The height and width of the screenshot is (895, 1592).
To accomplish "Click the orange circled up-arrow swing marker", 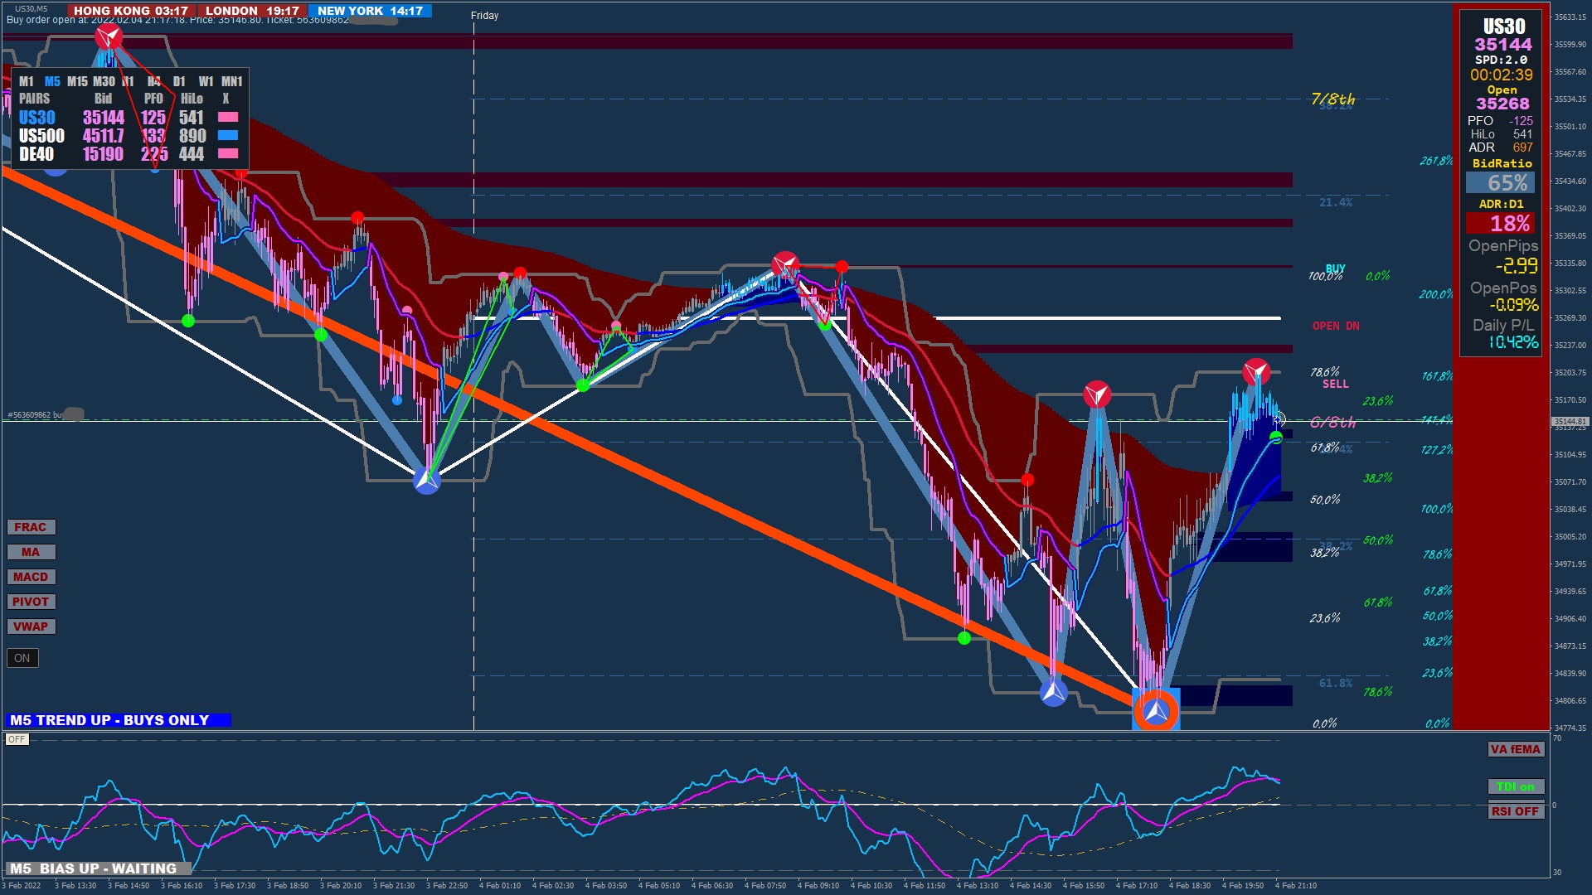I will [1156, 710].
